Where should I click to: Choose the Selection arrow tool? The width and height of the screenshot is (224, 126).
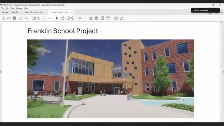57,18
